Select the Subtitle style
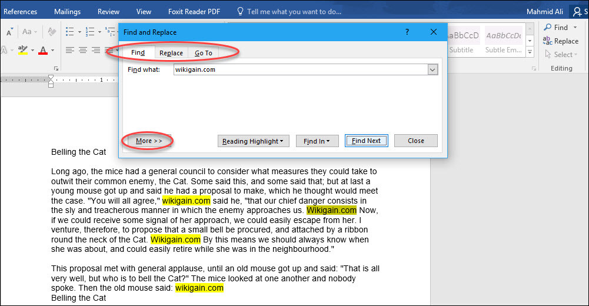The width and height of the screenshot is (589, 306). coord(462,41)
